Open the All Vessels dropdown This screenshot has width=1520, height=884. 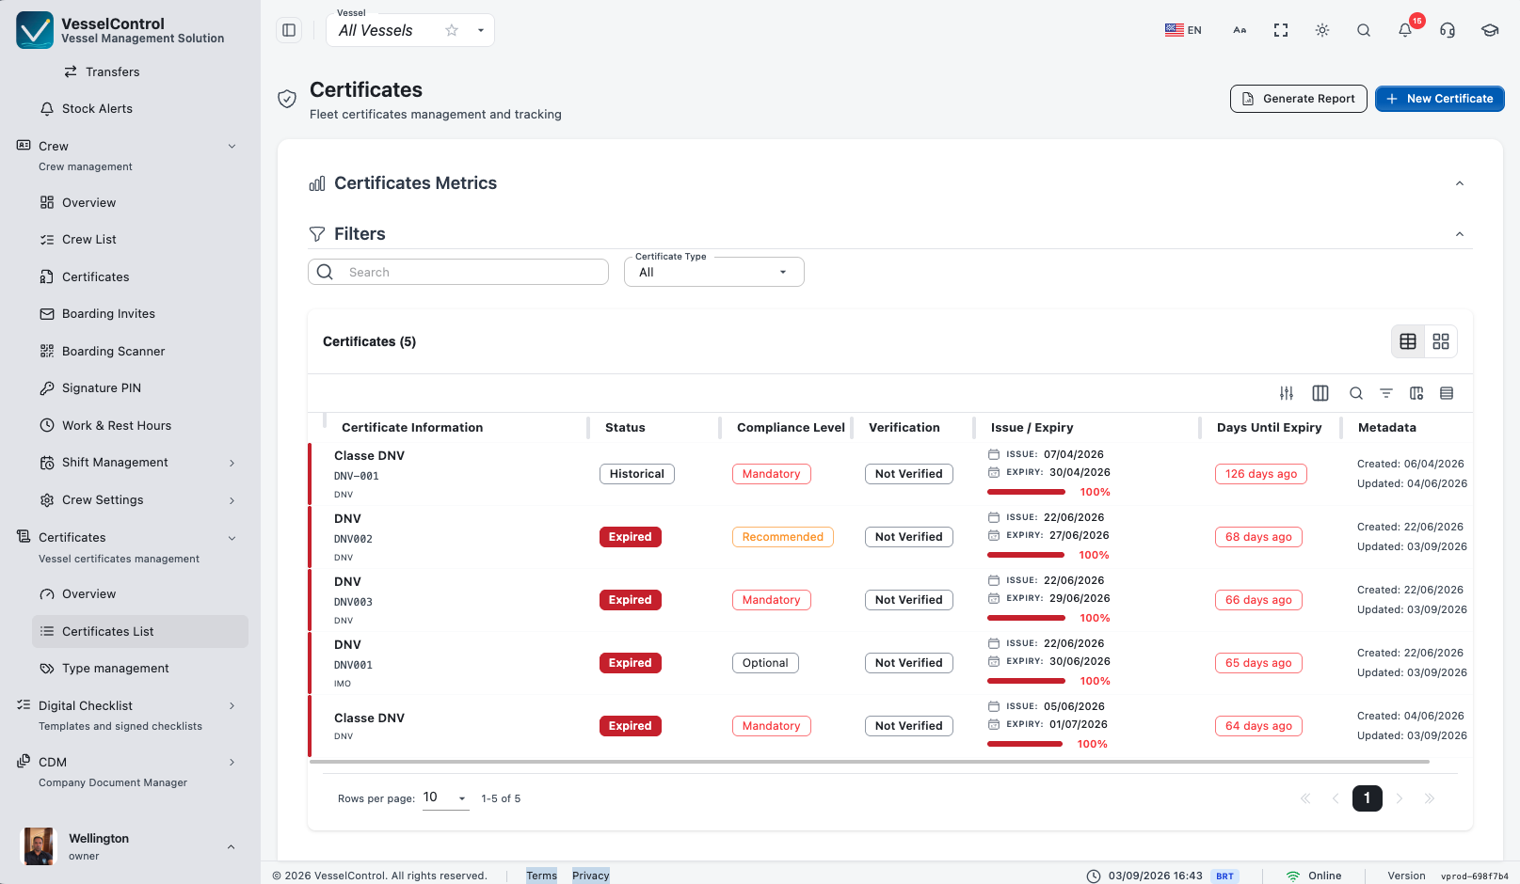(481, 30)
